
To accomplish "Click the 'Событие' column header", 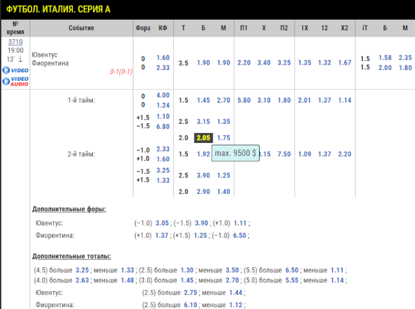I will [81, 28].
